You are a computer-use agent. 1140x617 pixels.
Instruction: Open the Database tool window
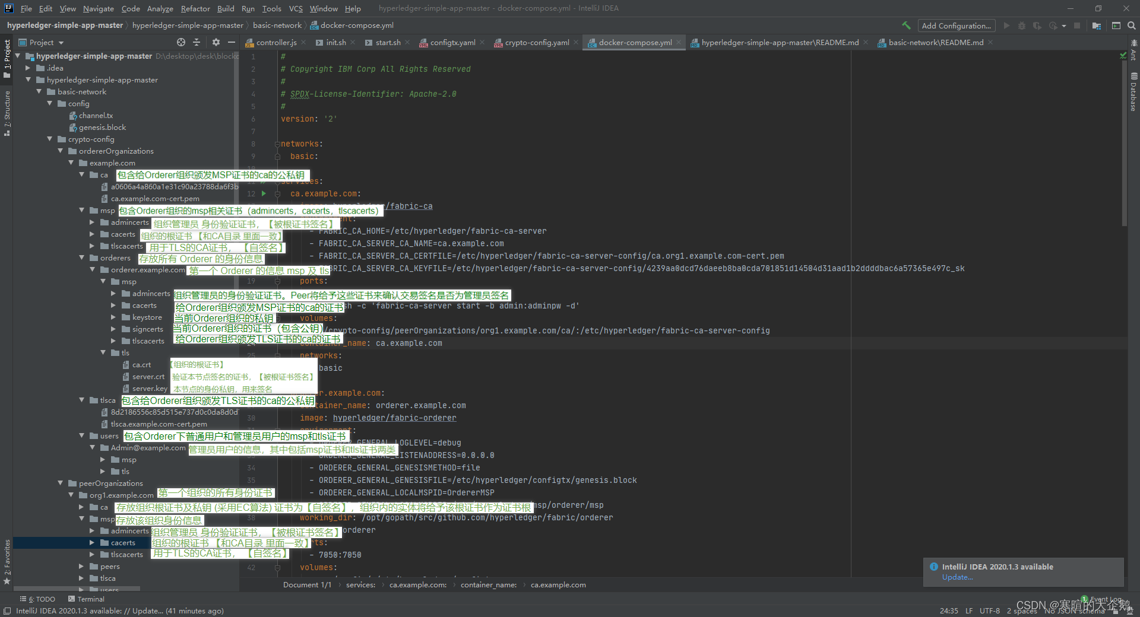[x=1133, y=92]
